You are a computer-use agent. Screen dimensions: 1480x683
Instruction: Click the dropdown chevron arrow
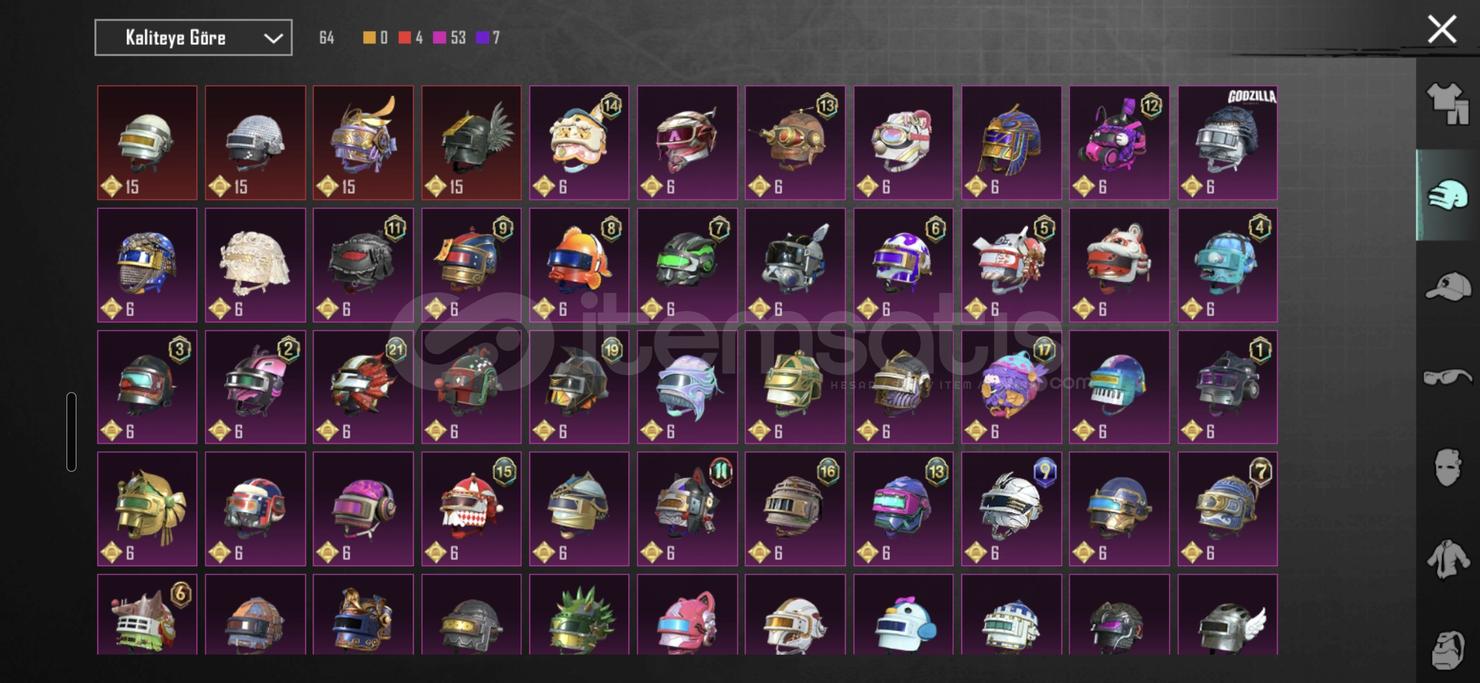coord(273,38)
